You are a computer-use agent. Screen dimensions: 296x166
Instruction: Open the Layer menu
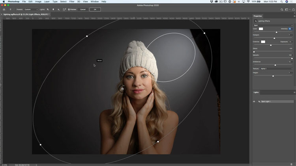pos(47,2)
